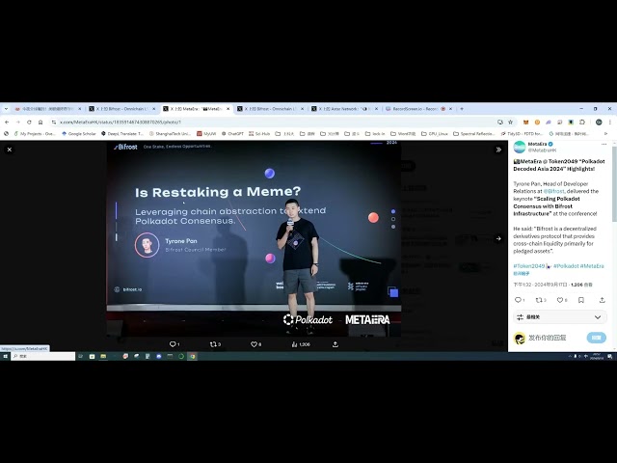Bookmark the tweet in the side panel

581,300
